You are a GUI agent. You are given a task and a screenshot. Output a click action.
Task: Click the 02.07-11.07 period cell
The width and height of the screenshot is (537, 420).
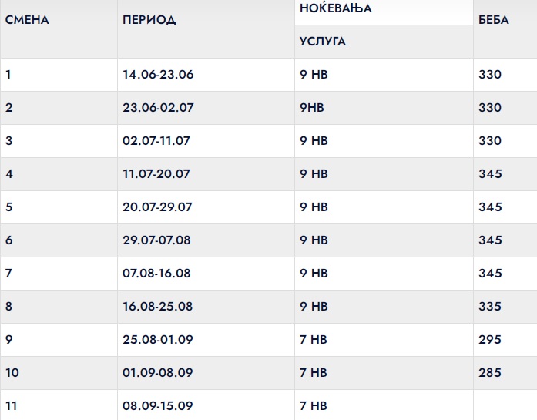(156, 141)
